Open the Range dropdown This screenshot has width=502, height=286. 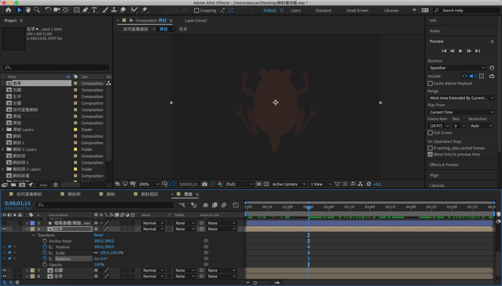[461, 98]
